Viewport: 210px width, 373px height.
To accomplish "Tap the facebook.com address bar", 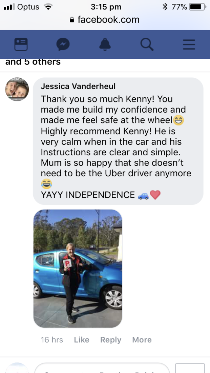I will tap(105, 20).
